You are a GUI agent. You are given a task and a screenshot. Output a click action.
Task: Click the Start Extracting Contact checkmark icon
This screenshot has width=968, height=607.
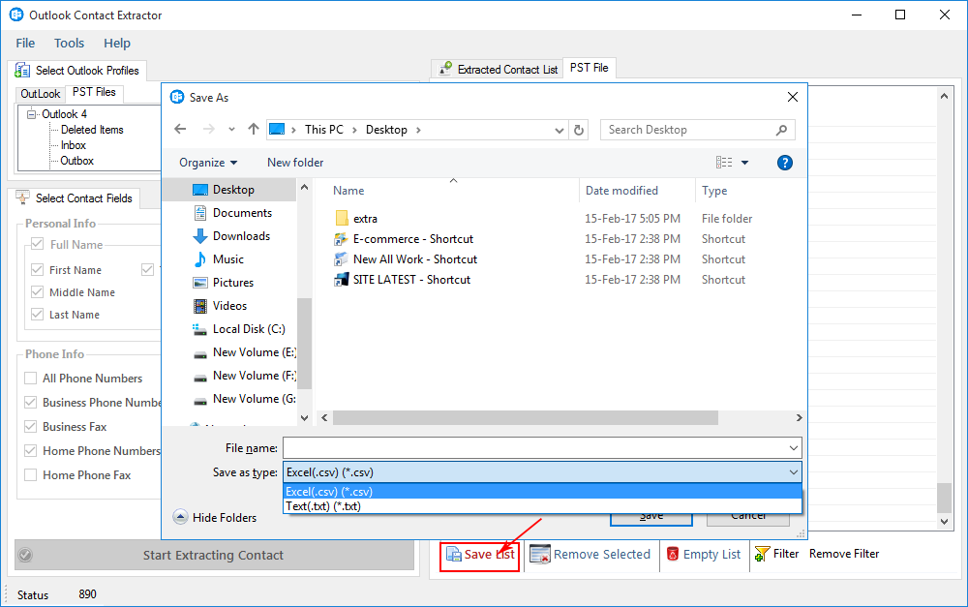click(x=25, y=555)
